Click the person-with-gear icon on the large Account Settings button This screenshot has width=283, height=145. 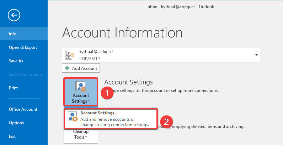(80, 87)
